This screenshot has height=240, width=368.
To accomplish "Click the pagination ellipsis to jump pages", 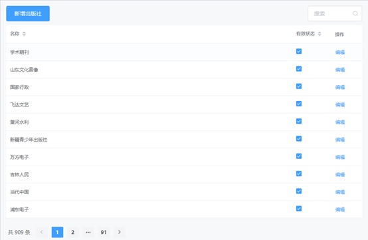I will (x=88, y=232).
